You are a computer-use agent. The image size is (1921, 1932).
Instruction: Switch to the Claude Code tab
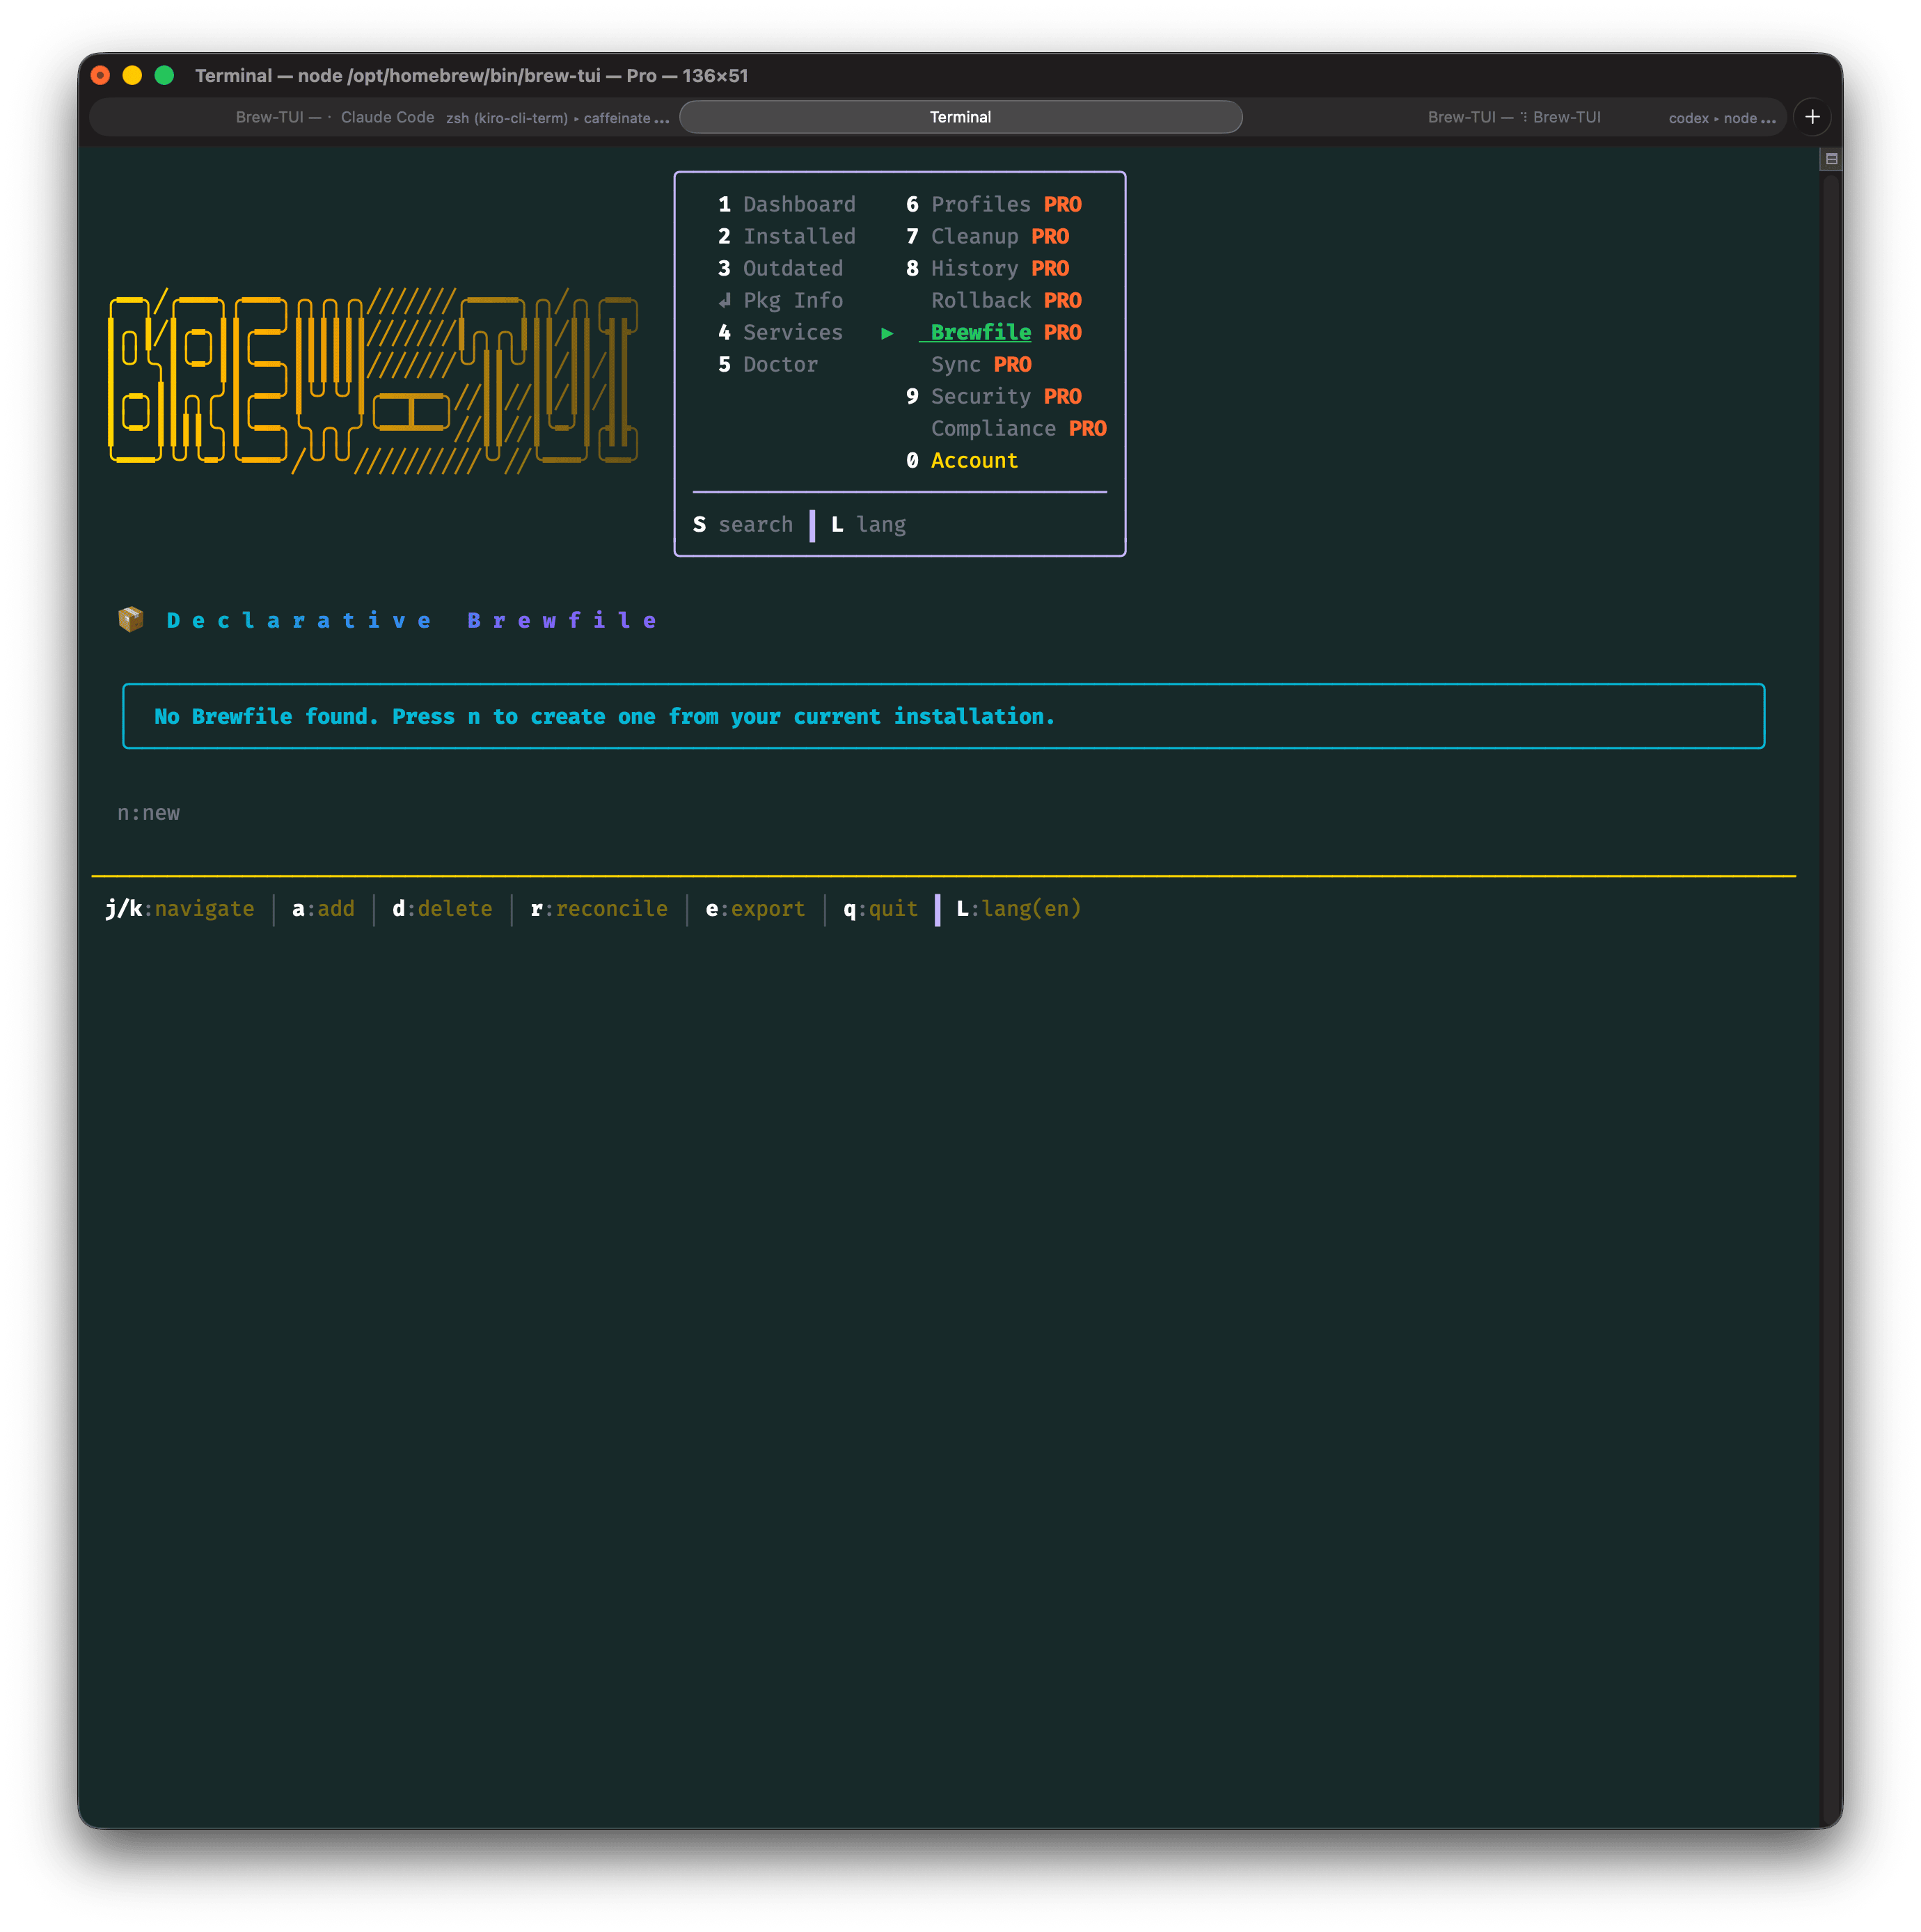(387, 117)
